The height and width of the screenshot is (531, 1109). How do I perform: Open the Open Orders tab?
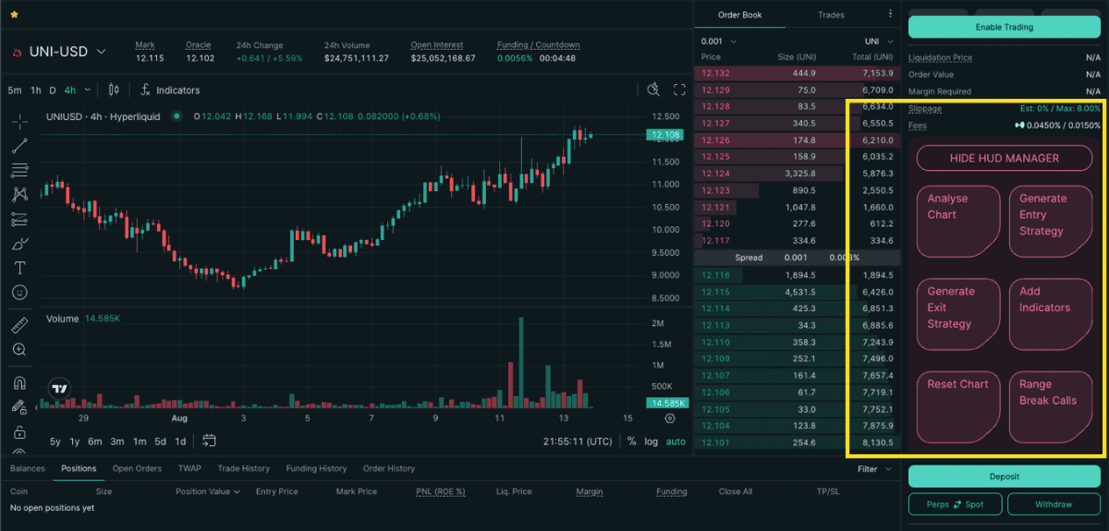pyautogui.click(x=137, y=468)
